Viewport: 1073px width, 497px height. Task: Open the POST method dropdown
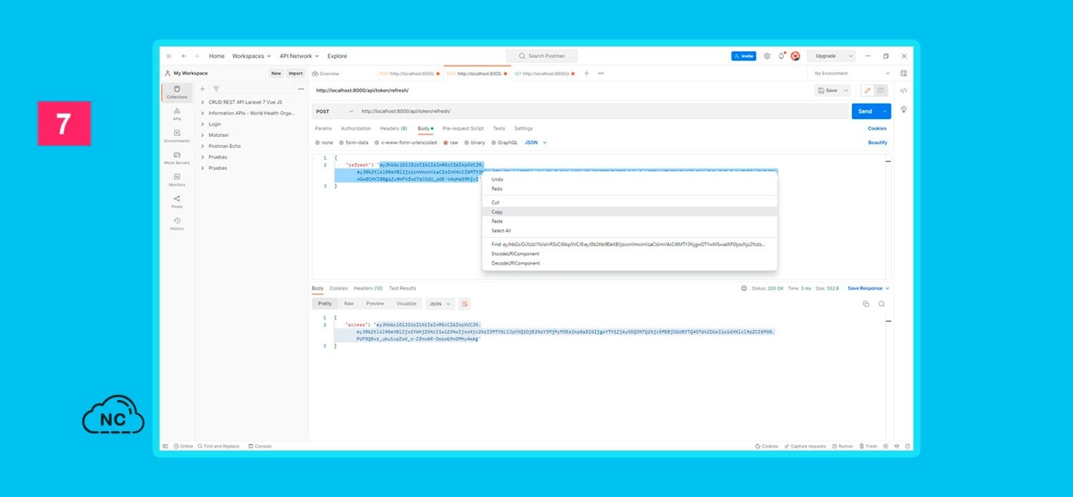pos(335,111)
